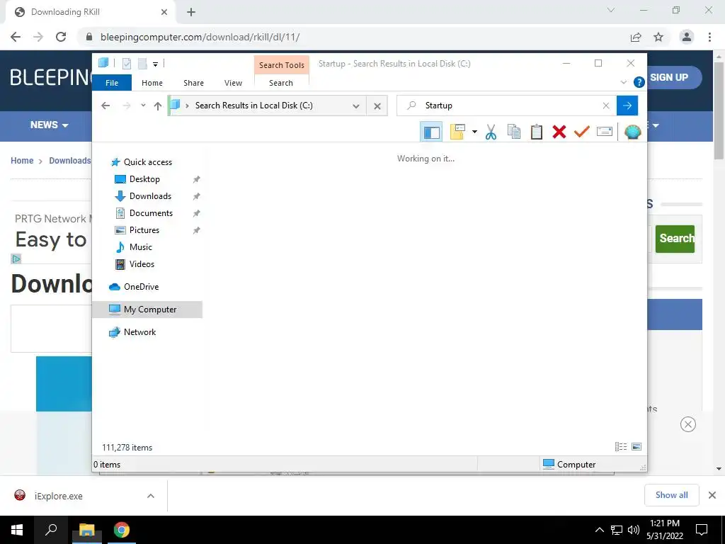Click the Properties icon in quick access toolbar
This screenshot has height=544, width=725.
point(126,64)
